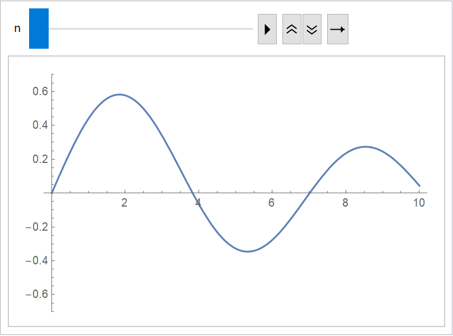Click the lowest trough of the blue curve
The width and height of the screenshot is (453, 336).
click(247, 251)
